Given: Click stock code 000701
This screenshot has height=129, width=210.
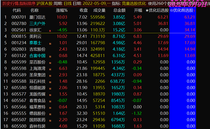Looking at the screenshot, I should [19, 17].
